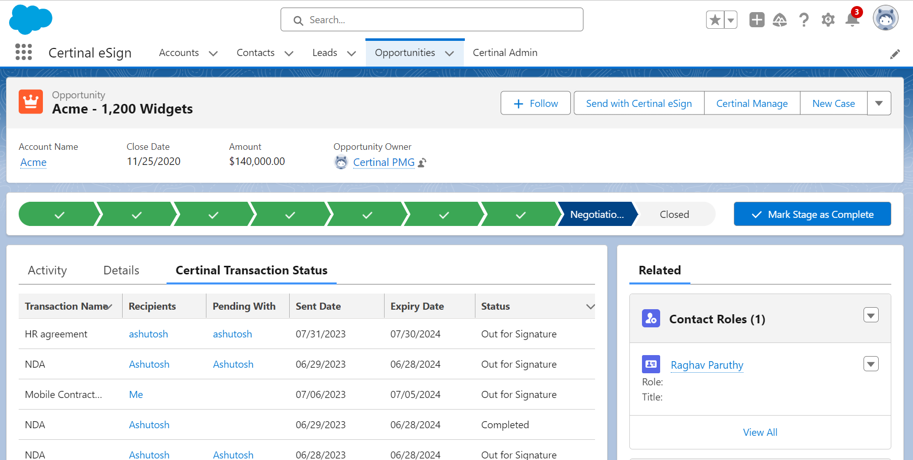Click the Follow button
Image resolution: width=913 pixels, height=460 pixels.
tap(535, 103)
